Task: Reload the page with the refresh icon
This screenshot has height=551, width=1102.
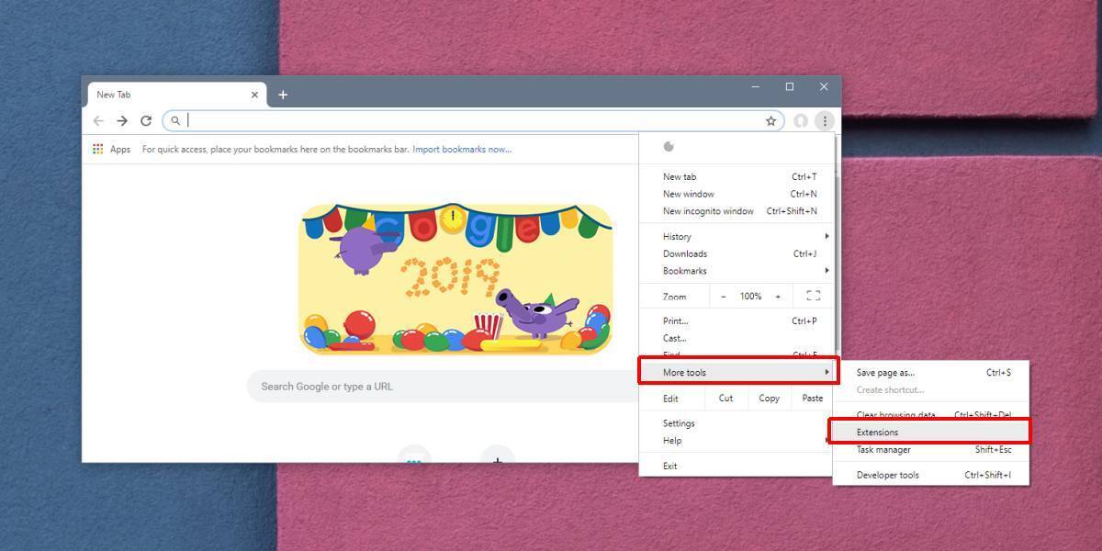Action: tap(145, 120)
